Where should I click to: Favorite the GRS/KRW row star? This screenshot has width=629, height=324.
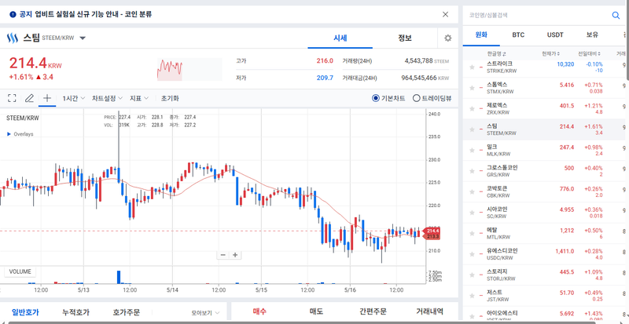[473, 171]
